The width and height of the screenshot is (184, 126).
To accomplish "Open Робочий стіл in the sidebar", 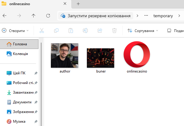I will coord(19,83).
